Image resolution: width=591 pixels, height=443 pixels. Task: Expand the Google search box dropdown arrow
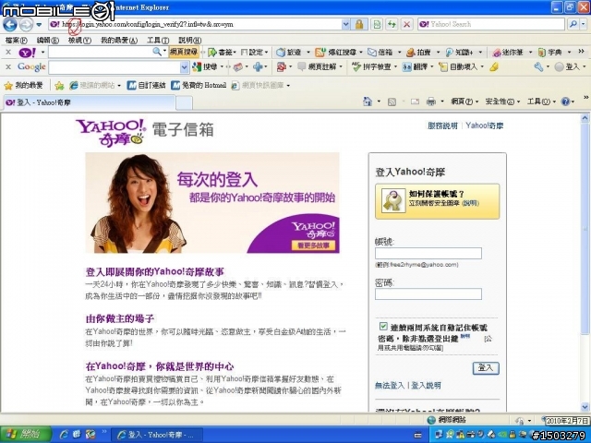(185, 67)
